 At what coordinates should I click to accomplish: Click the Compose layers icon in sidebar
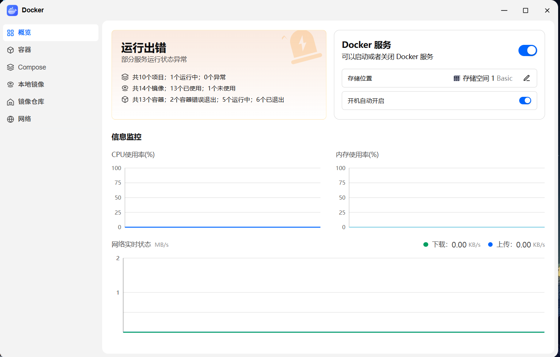pos(10,67)
